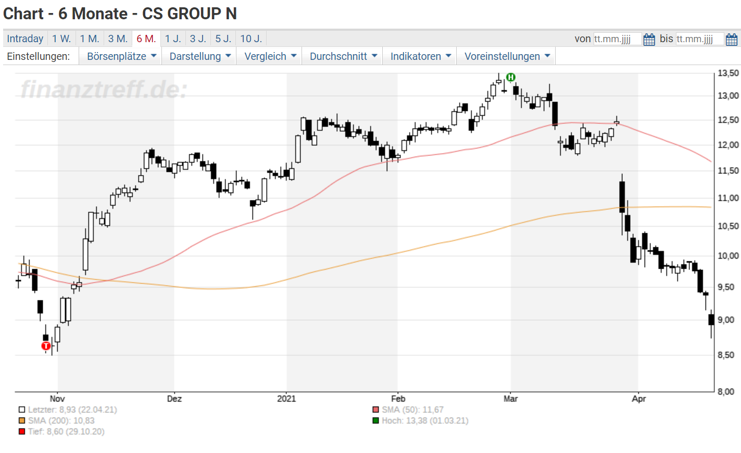Click the 'Nov' x-axis label

click(x=57, y=399)
